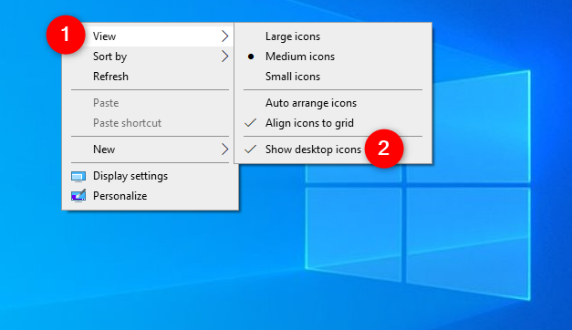Toggle Show desktop icons

(x=333, y=150)
